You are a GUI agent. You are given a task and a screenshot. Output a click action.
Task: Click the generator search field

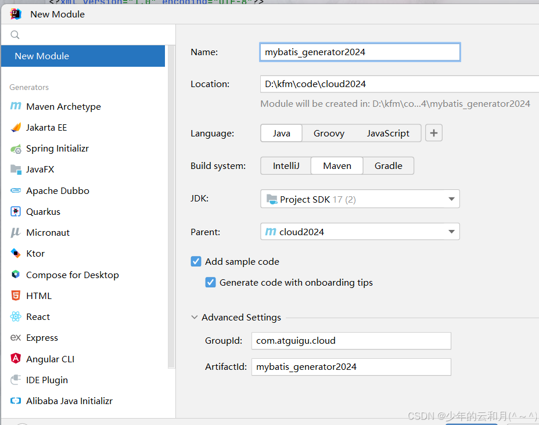tap(88, 35)
